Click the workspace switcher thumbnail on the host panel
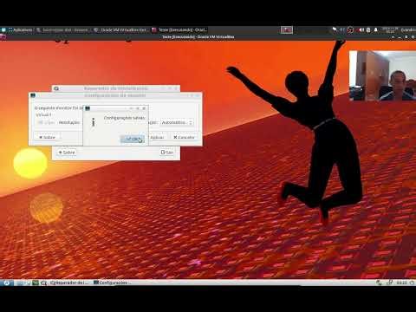416x312 pixels. tap(287, 29)
